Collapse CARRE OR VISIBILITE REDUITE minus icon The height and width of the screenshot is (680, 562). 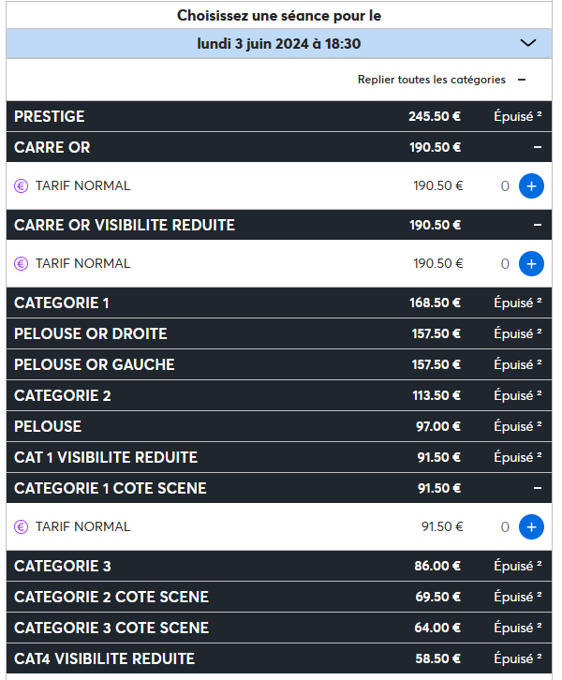(x=538, y=225)
